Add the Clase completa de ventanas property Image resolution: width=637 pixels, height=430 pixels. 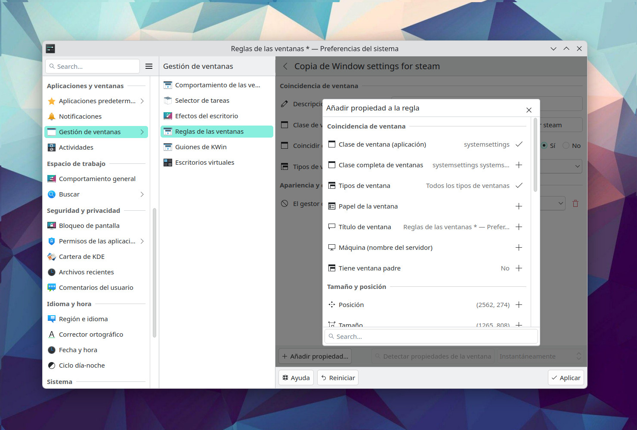519,165
